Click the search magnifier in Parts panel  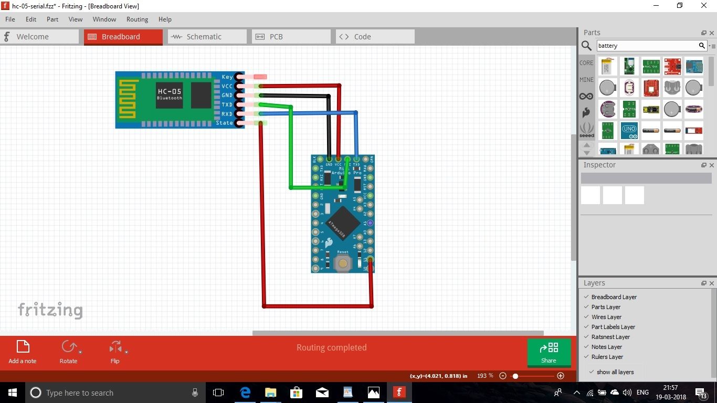[x=586, y=46]
